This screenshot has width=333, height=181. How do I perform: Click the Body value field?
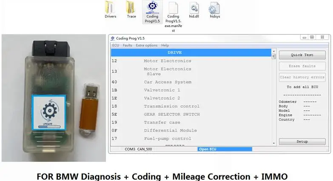[307, 106]
